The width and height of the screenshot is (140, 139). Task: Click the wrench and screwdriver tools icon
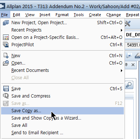[x=128, y=23]
